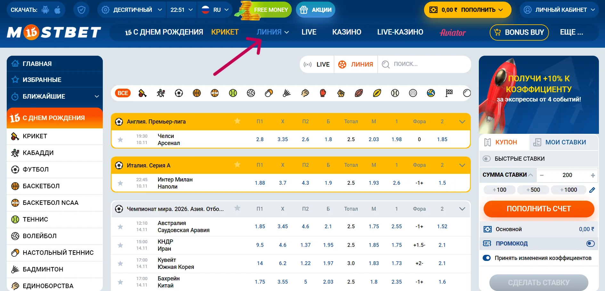Image resolution: width=605 pixels, height=291 pixels.
Task: Increase bet amount with plus stepper
Action: (x=593, y=175)
